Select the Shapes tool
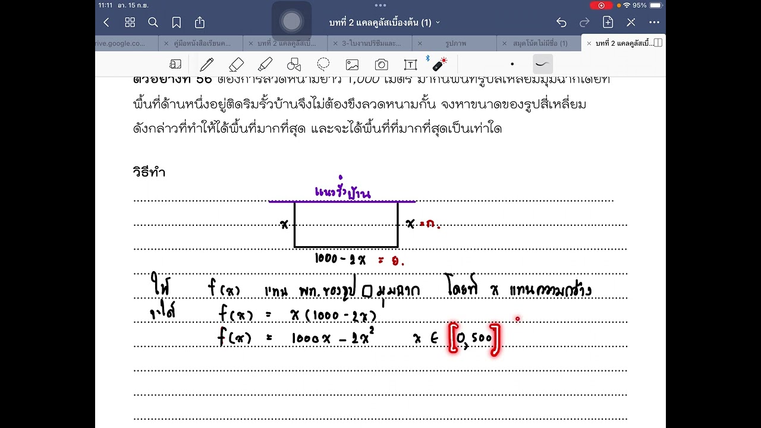 (x=294, y=64)
